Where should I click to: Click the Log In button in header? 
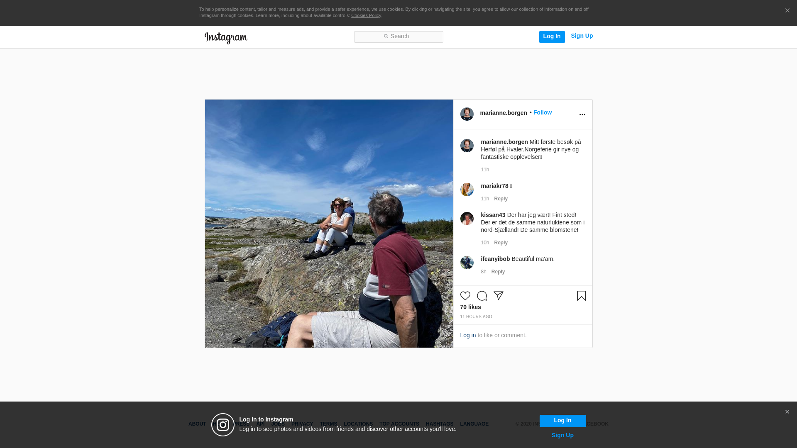click(x=552, y=37)
